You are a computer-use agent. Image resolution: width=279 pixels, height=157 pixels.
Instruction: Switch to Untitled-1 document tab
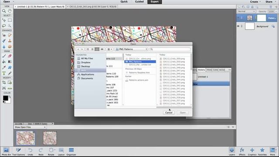coord(40,7)
